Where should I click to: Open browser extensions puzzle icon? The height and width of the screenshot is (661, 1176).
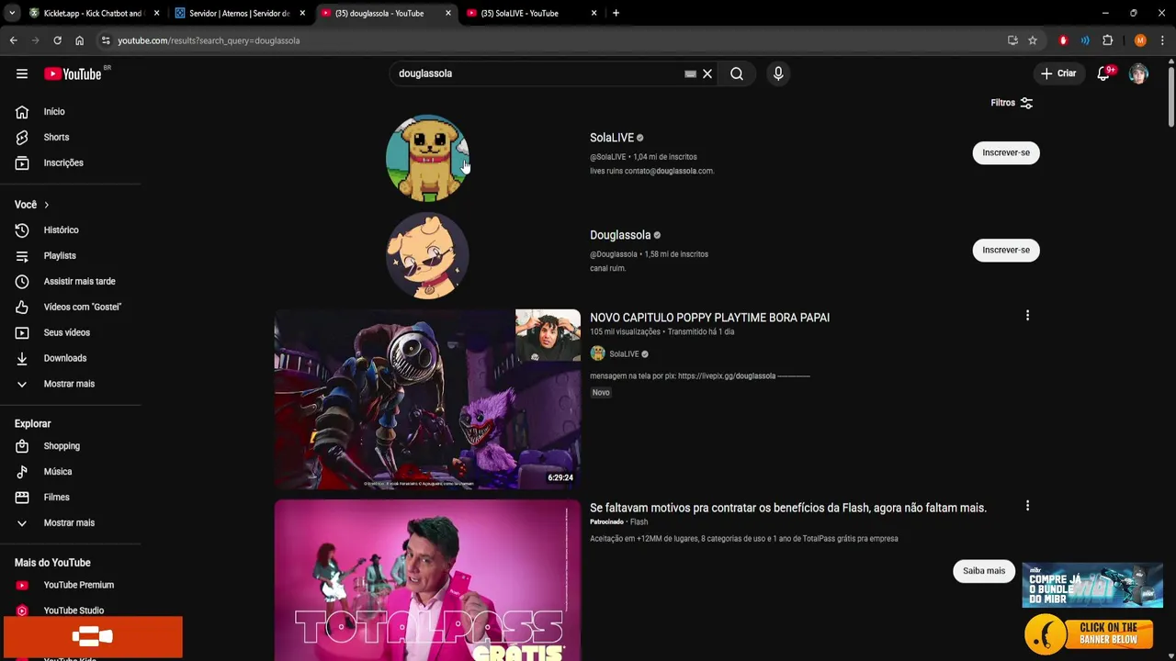pyautogui.click(x=1107, y=40)
